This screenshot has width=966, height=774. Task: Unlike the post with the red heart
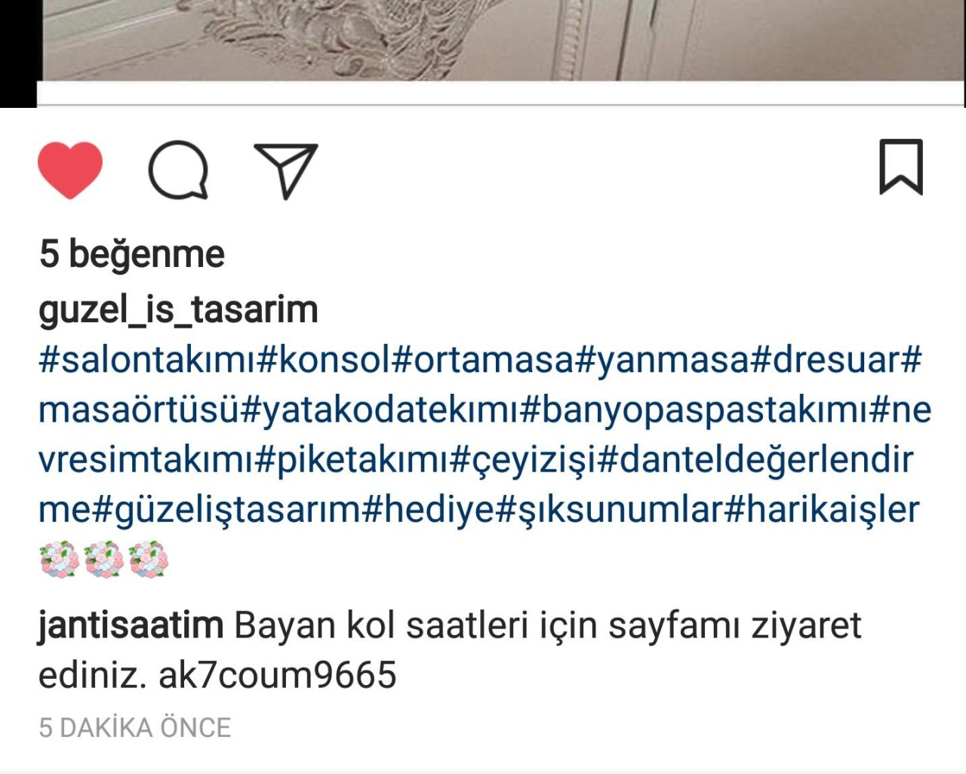[70, 170]
